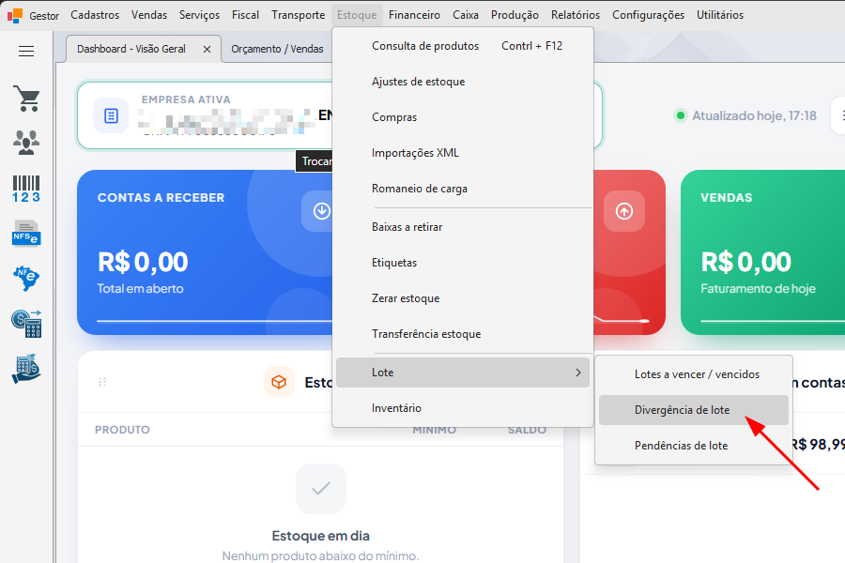Close the Dashboard - Visão Geral tab
This screenshot has width=845, height=563.
pyautogui.click(x=207, y=49)
